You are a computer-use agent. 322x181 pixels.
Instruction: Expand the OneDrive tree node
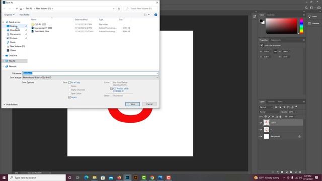click(3, 56)
